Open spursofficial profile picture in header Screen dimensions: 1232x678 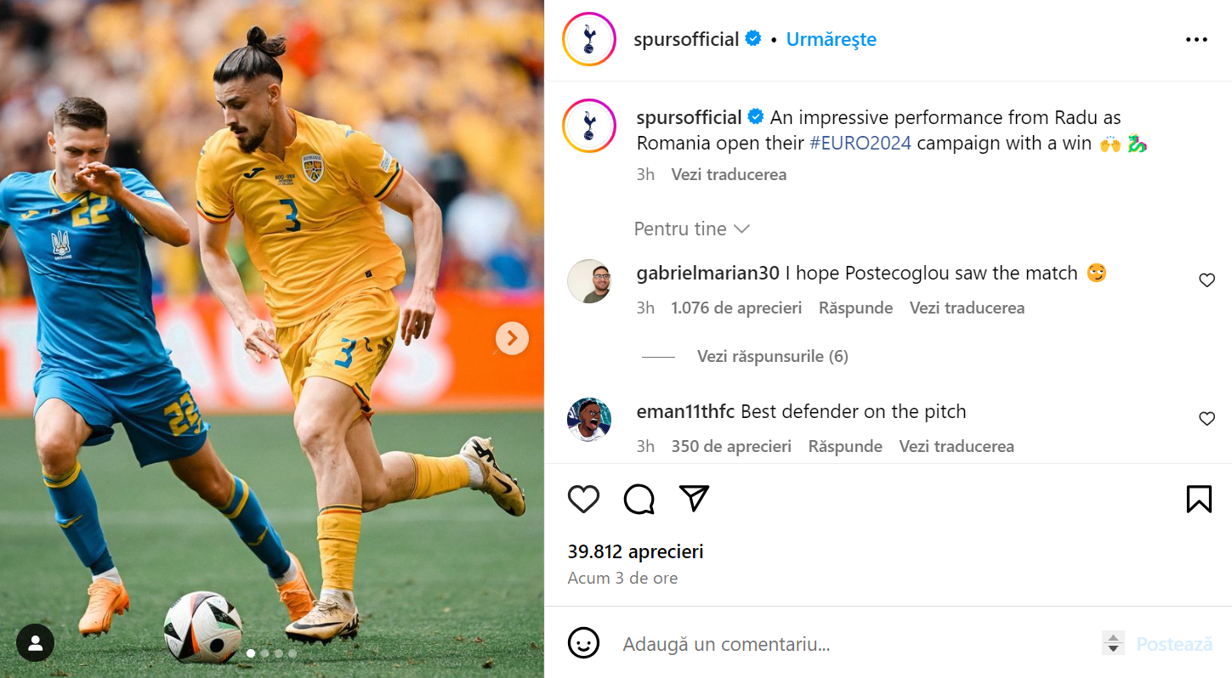(x=588, y=39)
